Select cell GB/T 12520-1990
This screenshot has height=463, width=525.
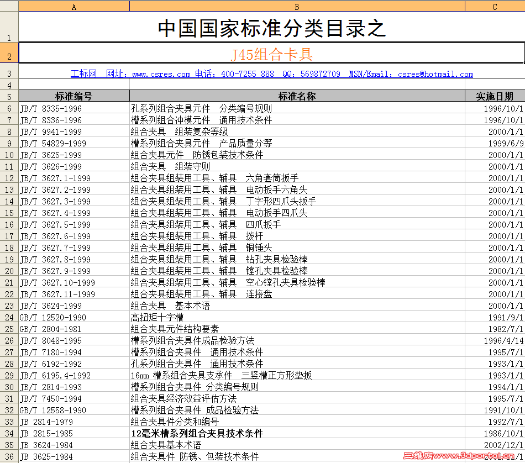[74, 317]
